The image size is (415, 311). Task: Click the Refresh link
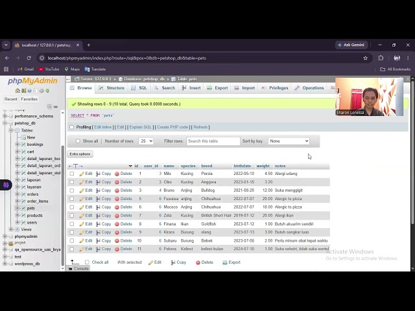click(x=200, y=127)
